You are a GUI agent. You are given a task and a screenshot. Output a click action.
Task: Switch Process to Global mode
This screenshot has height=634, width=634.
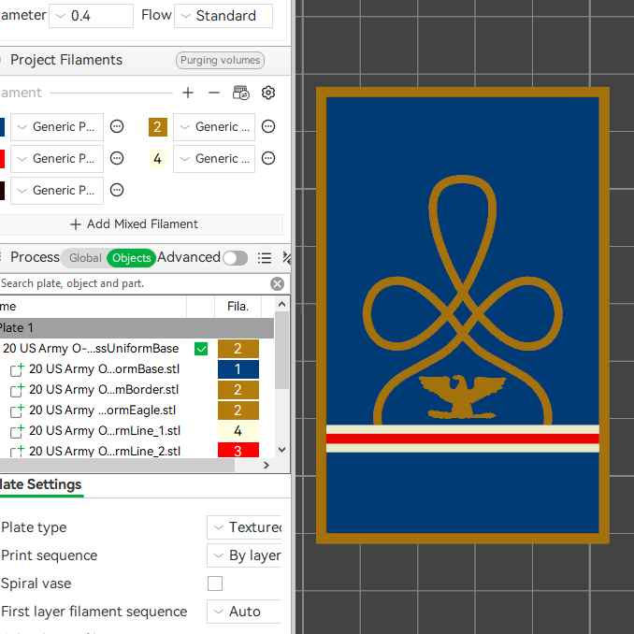85,258
